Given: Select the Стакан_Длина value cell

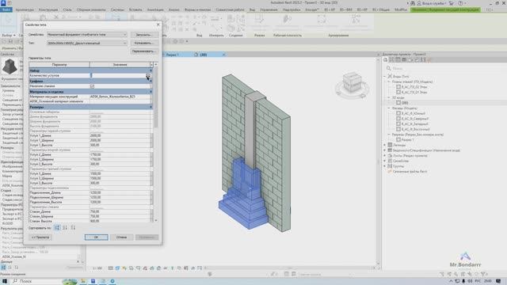Looking at the screenshot, I should [x=120, y=211].
